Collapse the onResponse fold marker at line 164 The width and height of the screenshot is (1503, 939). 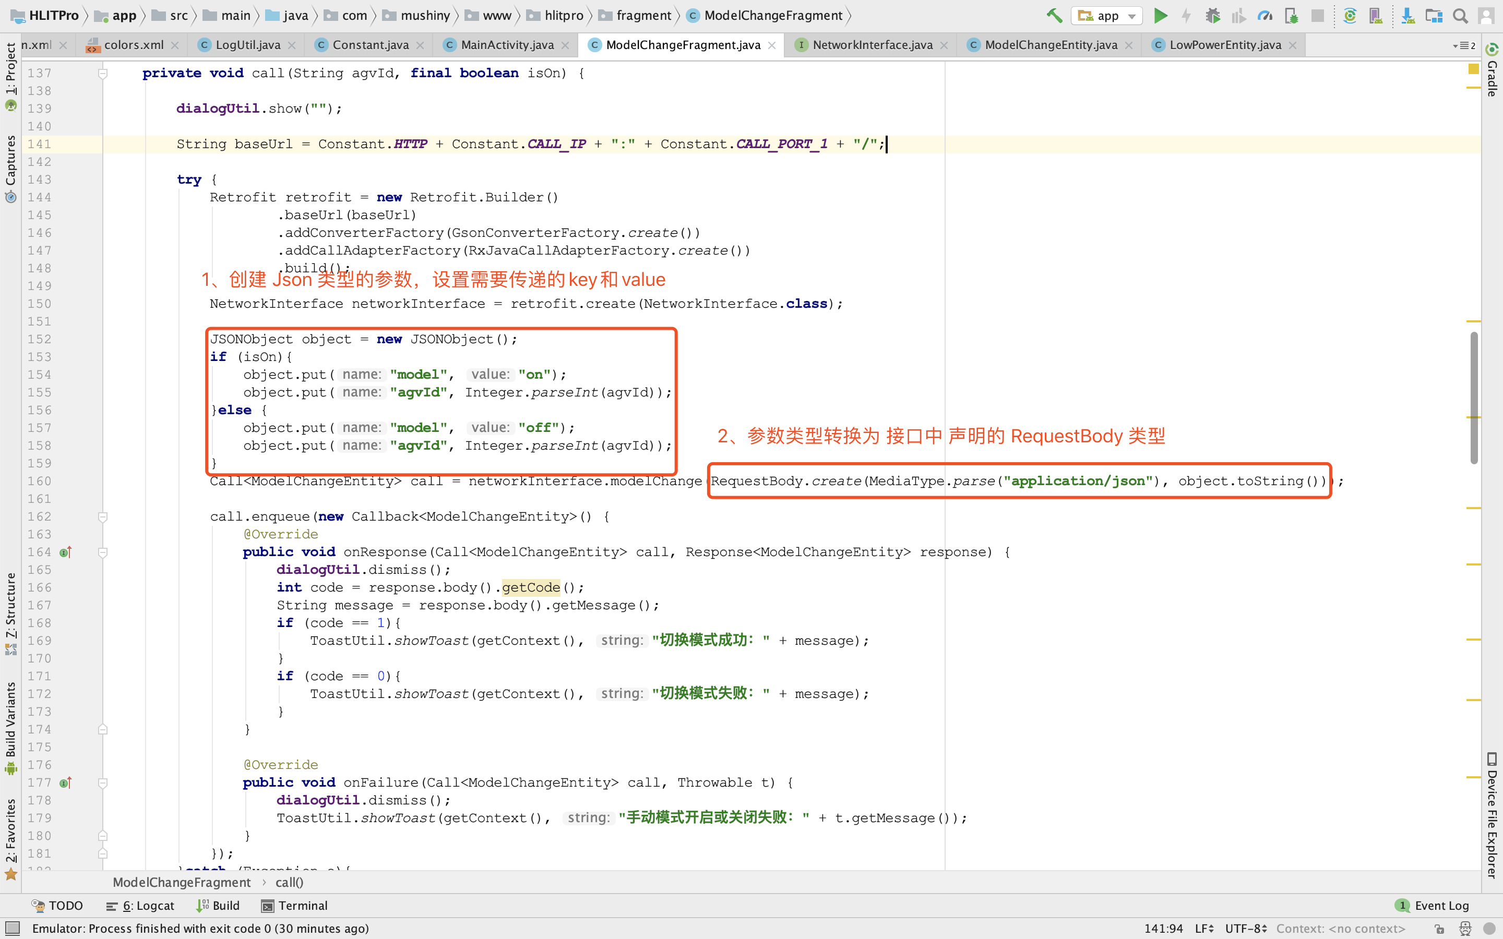pyautogui.click(x=103, y=552)
